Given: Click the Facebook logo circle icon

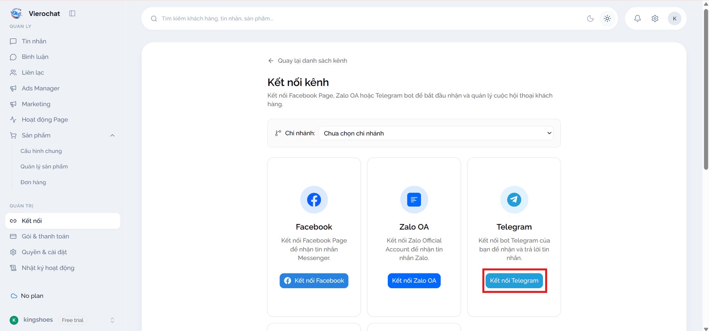Looking at the screenshot, I should (314, 200).
